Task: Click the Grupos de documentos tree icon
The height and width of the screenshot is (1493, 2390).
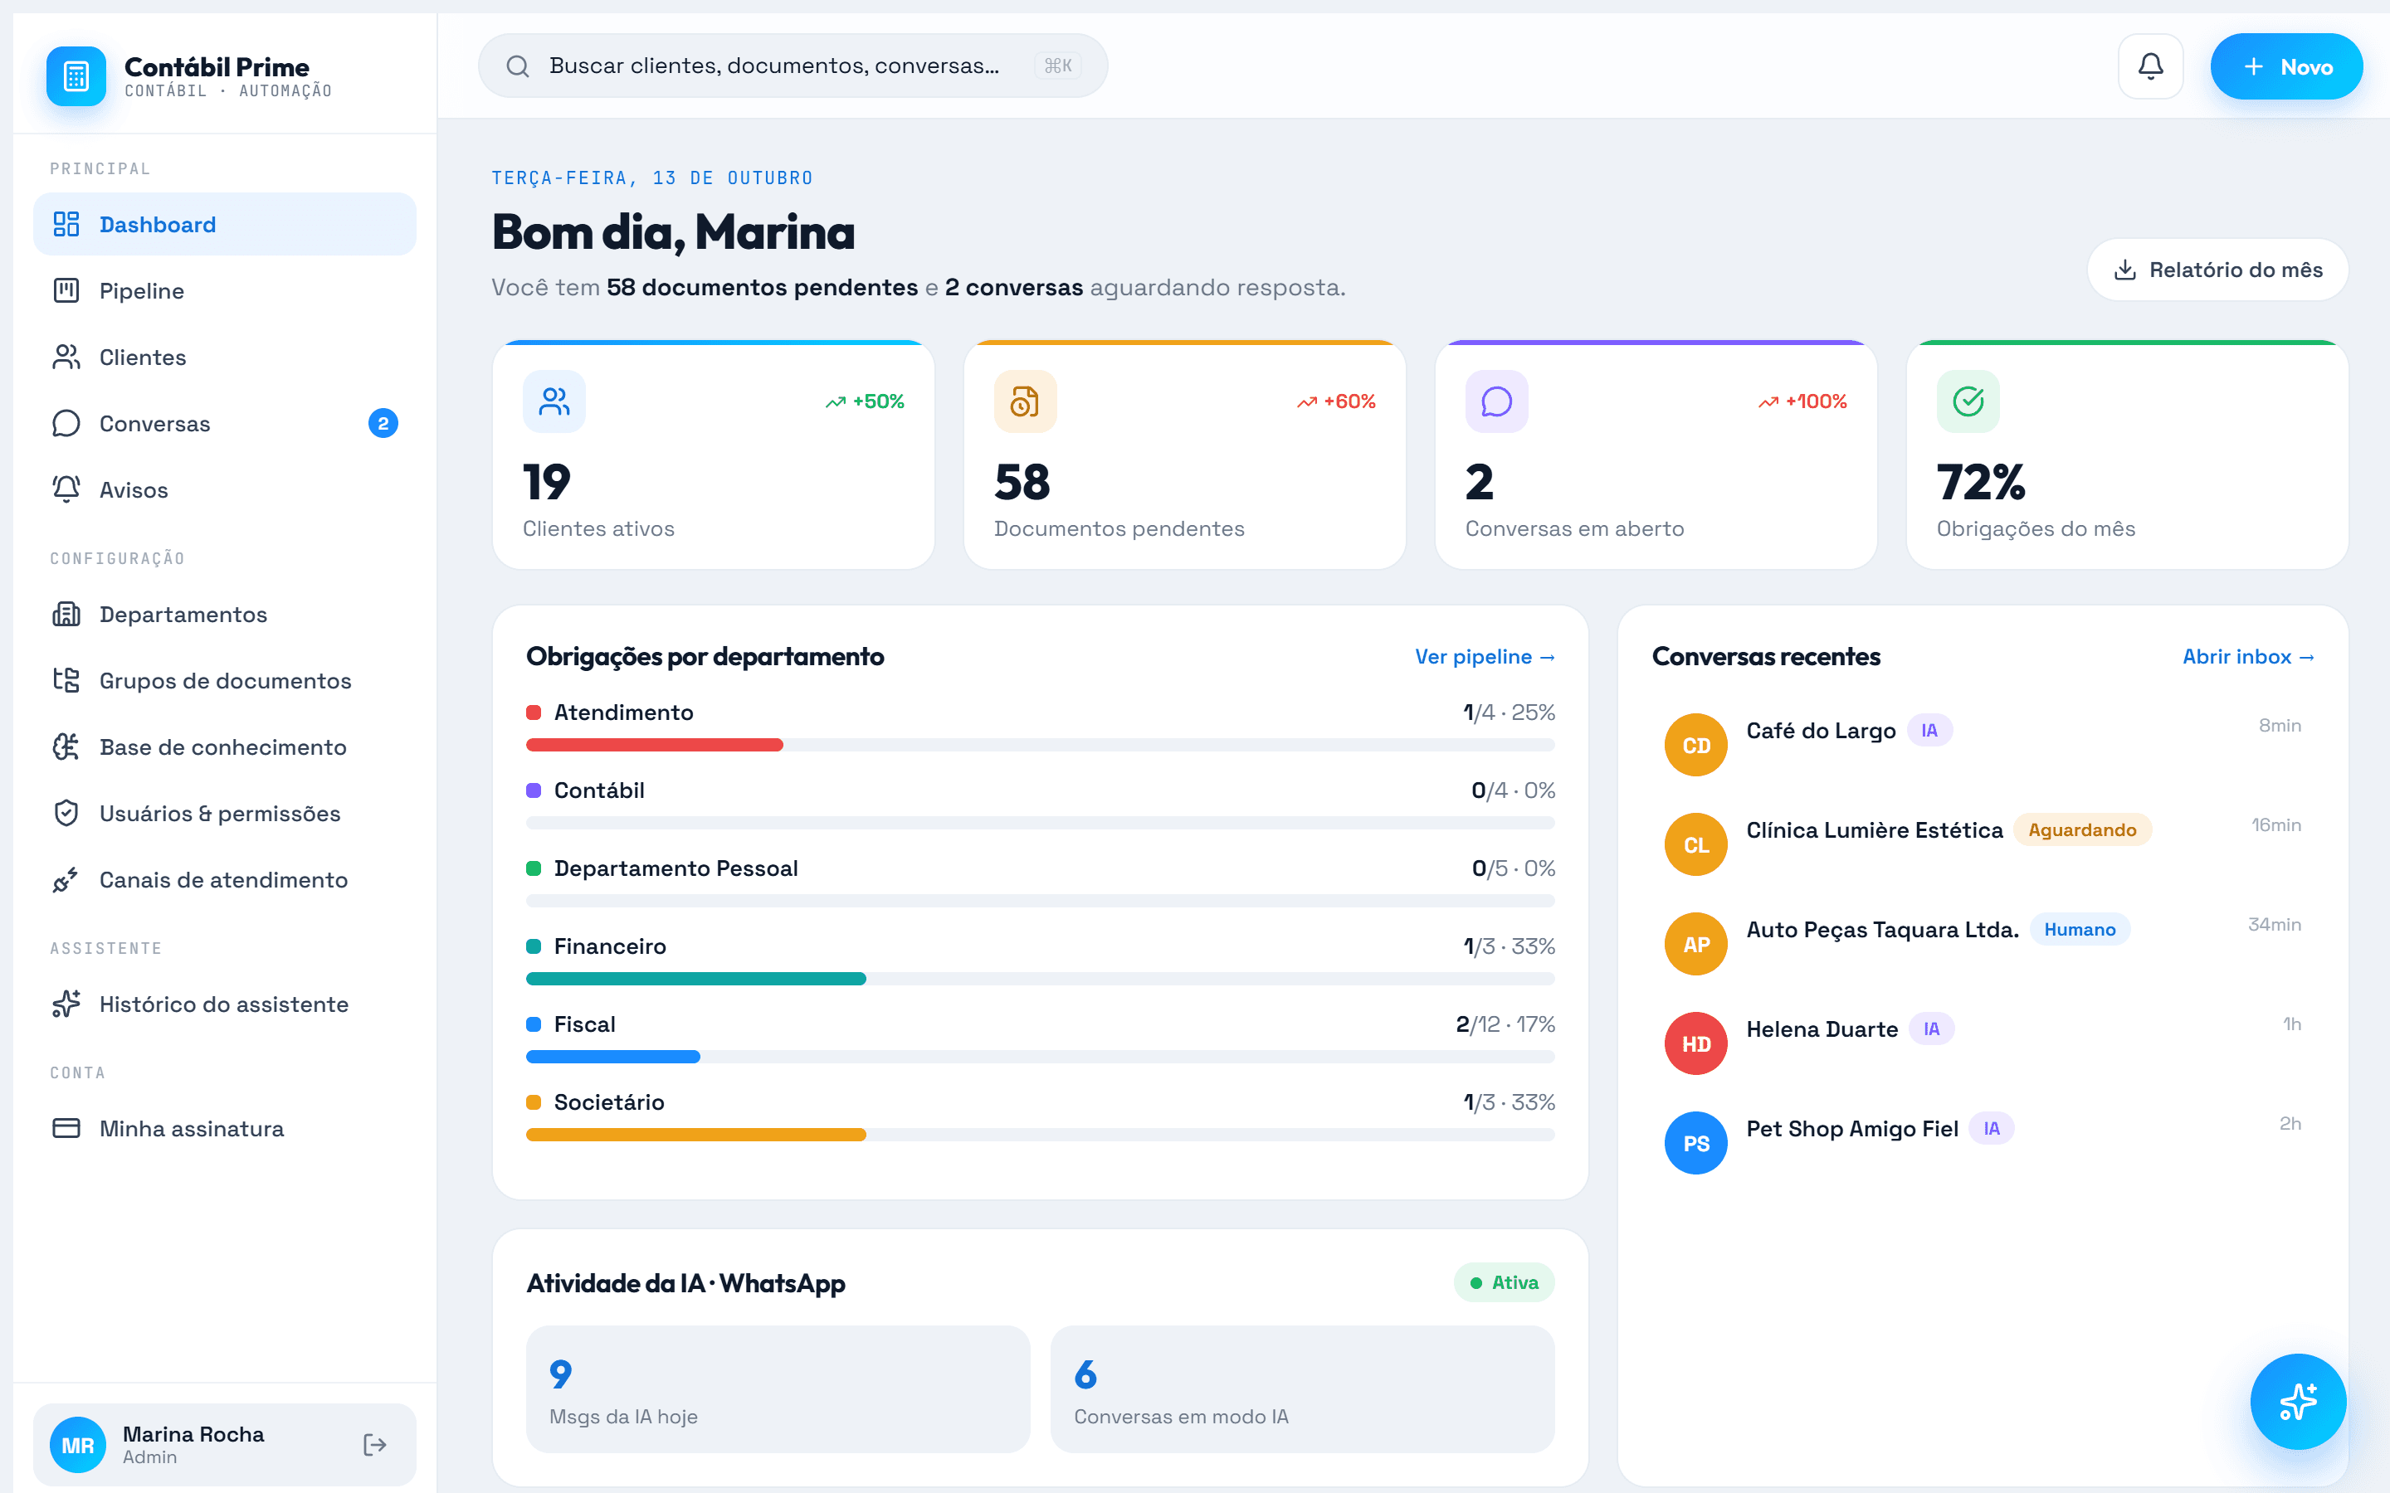Action: 66,679
